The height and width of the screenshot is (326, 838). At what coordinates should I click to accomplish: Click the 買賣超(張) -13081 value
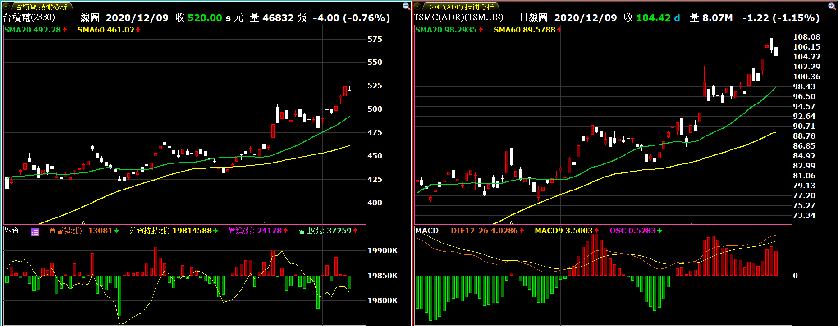click(x=84, y=231)
